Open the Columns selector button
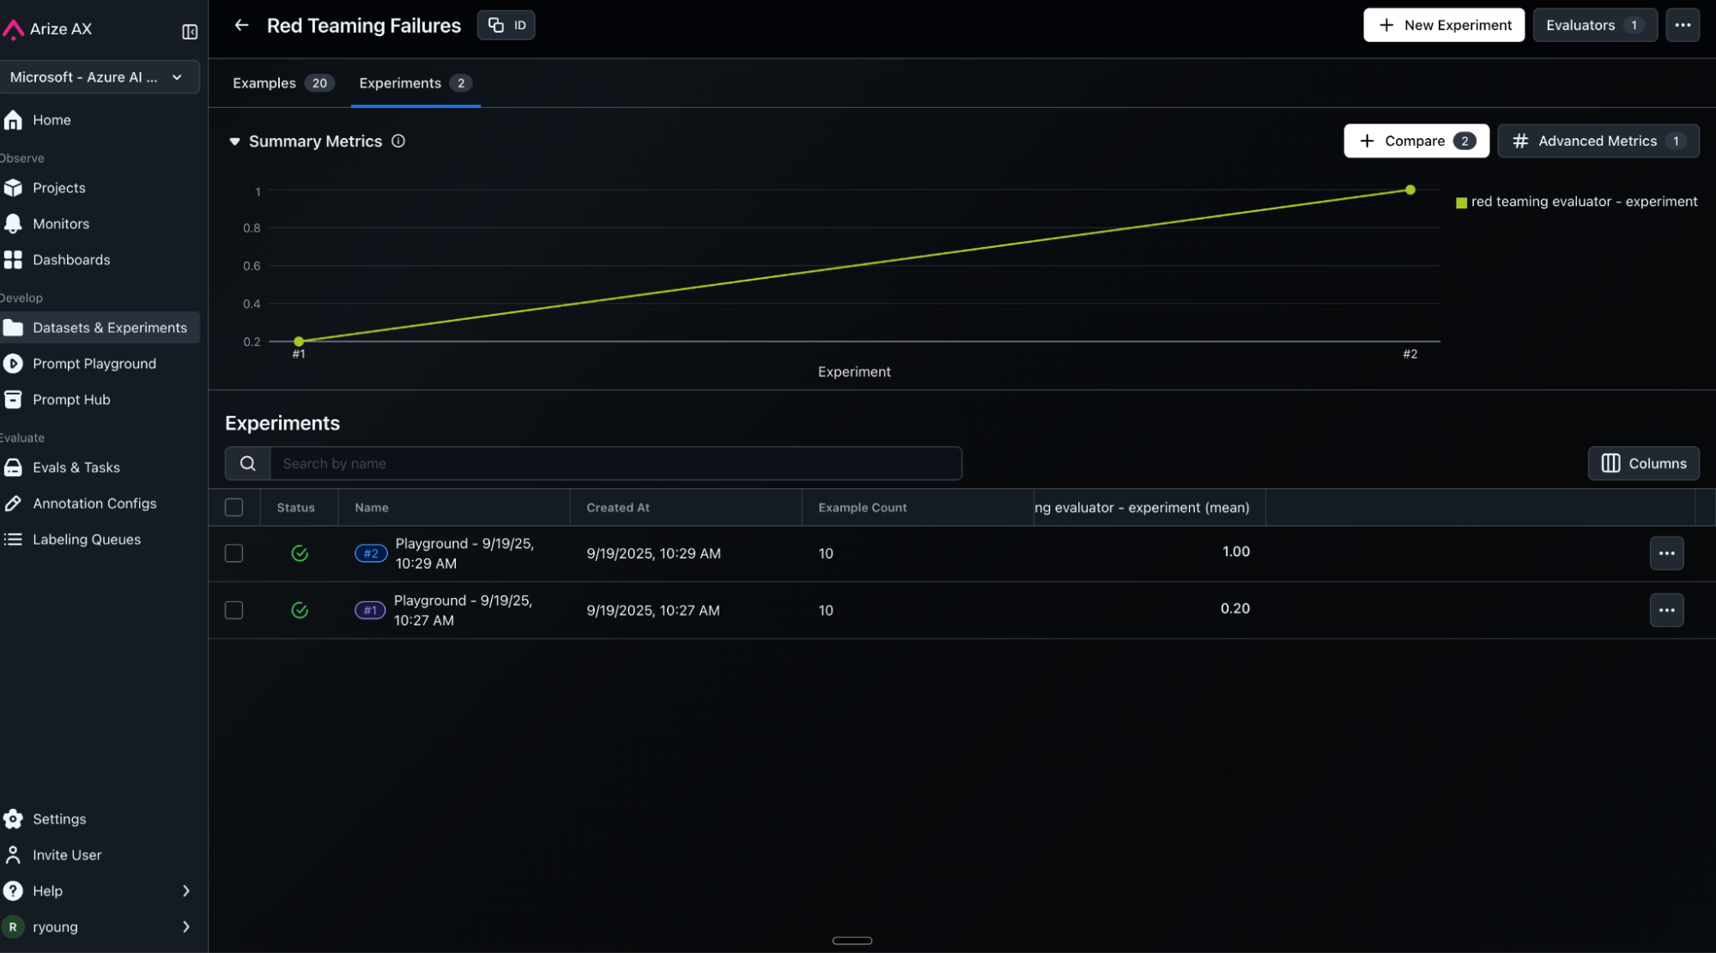 (x=1642, y=463)
